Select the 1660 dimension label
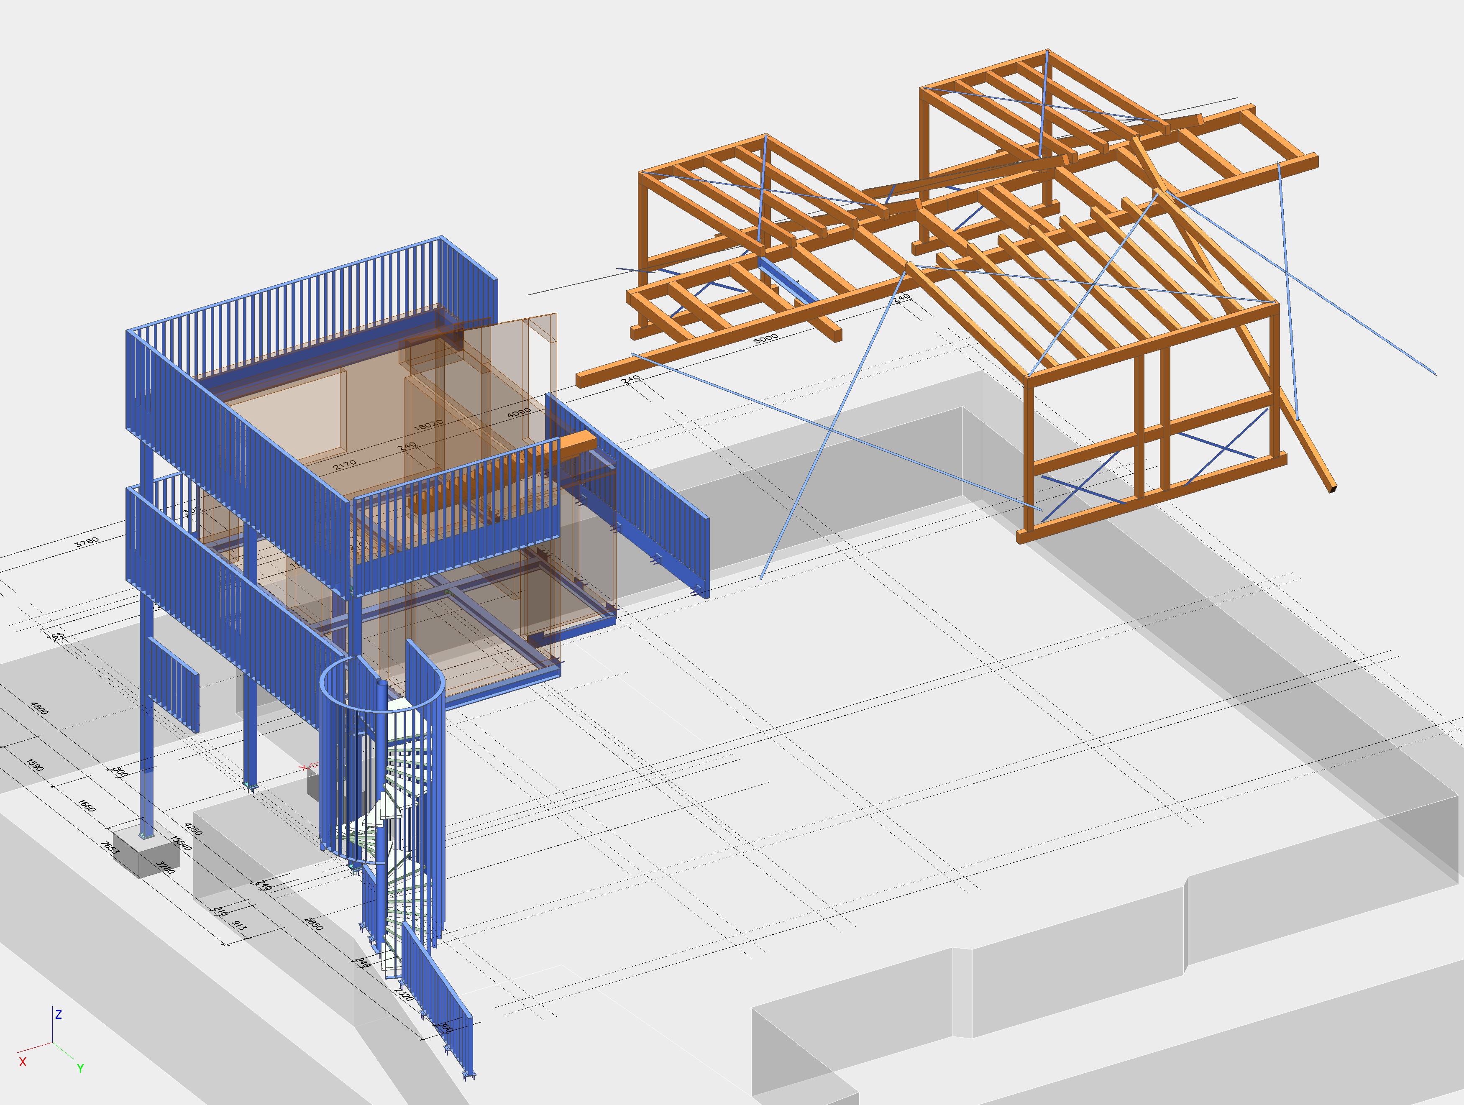 coord(87,805)
